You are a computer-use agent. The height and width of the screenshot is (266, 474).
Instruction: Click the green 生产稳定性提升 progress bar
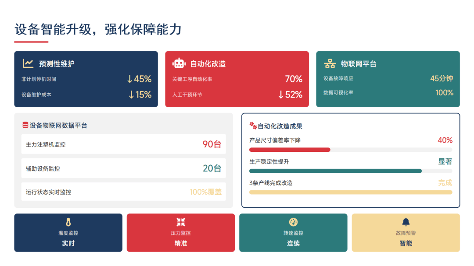(x=335, y=171)
